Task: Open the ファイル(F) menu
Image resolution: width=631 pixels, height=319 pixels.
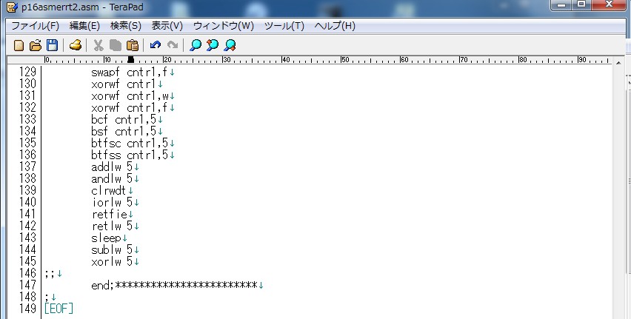Action: point(35,26)
